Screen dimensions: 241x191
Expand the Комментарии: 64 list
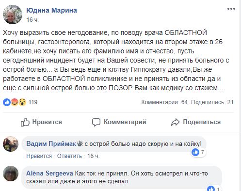(164, 102)
